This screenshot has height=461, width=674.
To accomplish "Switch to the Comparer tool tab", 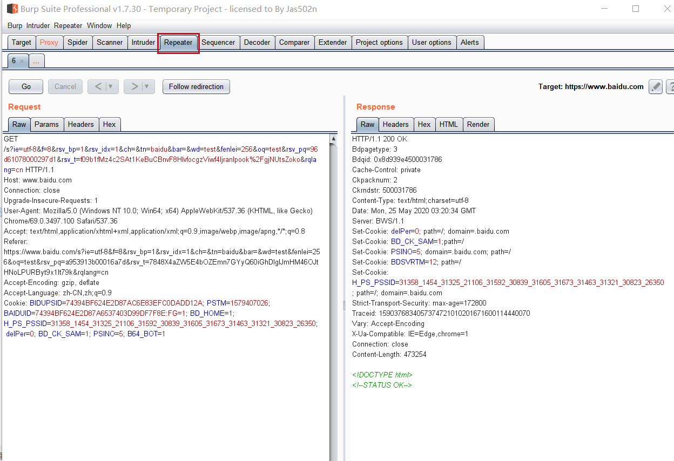I will tap(294, 42).
